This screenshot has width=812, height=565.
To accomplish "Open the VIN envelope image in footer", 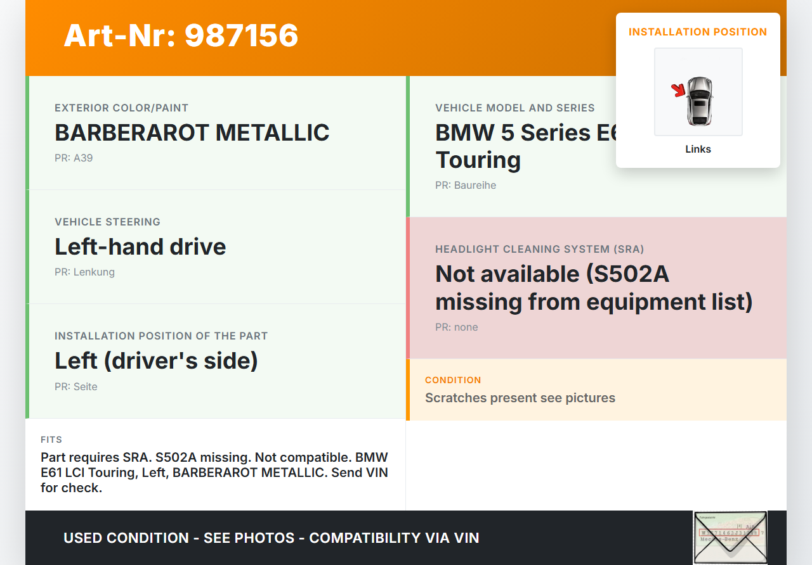I will tap(730, 537).
